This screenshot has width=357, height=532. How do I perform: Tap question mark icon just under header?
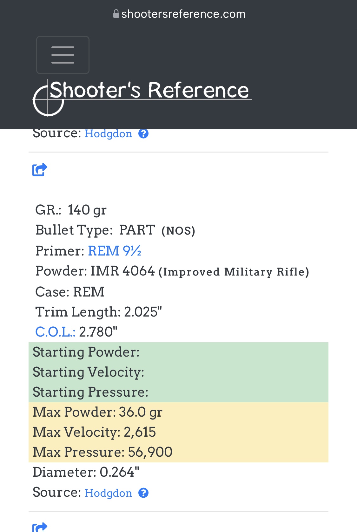(143, 134)
